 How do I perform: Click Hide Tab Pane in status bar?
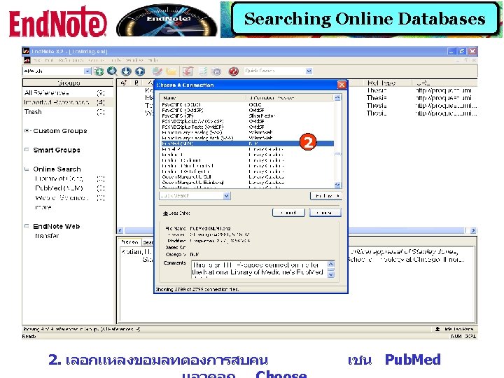click(x=455, y=329)
